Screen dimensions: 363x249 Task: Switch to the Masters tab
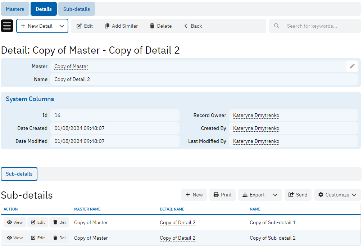coord(15,9)
